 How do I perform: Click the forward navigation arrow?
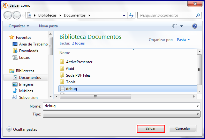[17, 15]
